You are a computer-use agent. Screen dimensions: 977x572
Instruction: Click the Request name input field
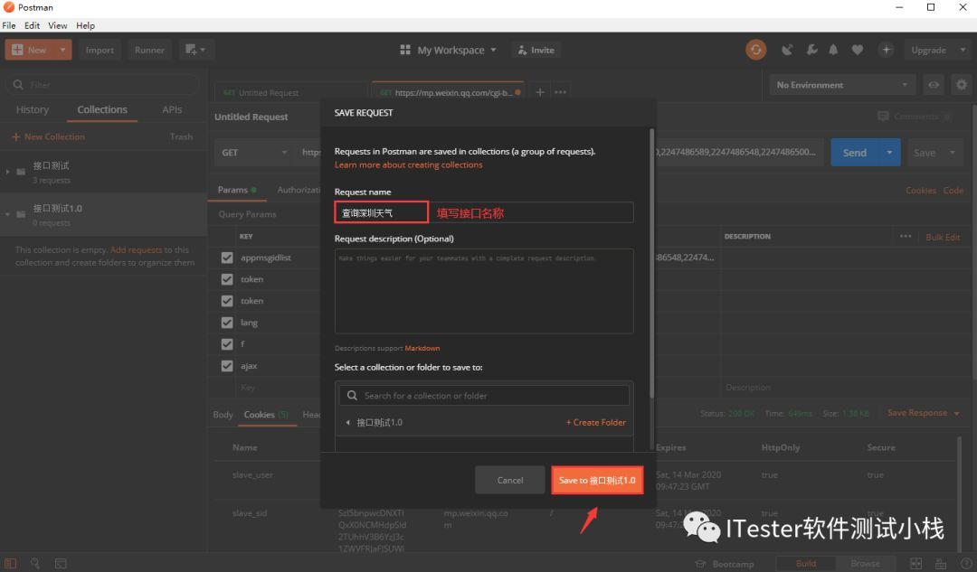click(484, 212)
